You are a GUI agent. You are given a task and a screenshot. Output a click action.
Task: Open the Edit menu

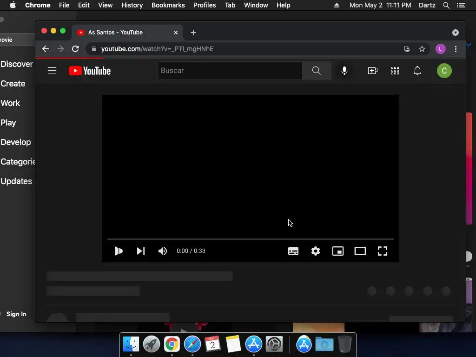pos(84,5)
